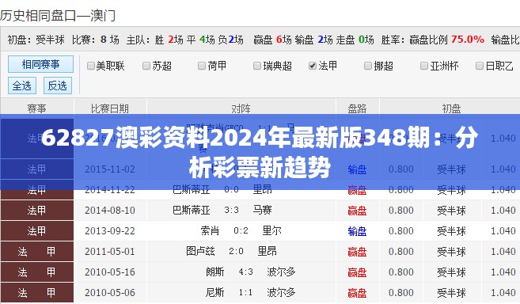520x304 pixels.
Task: Tick the 苏超 league checkbox
Action: coord(146,66)
